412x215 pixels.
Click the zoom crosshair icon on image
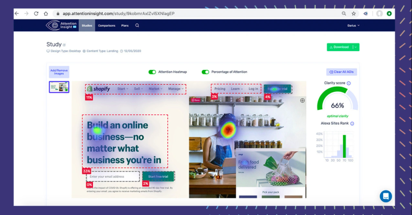[302, 100]
